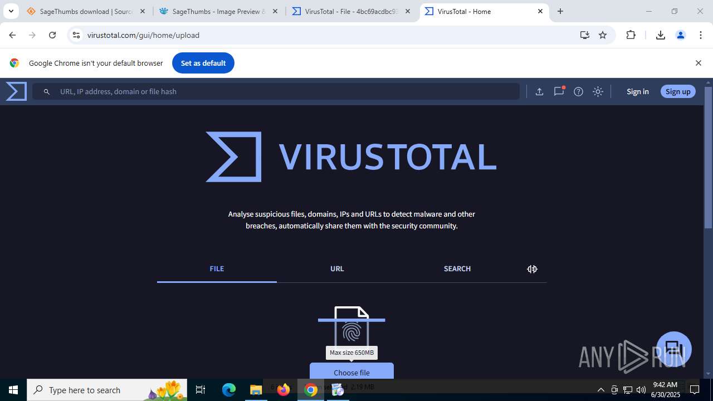Select the FILE tab
The height and width of the screenshot is (401, 713).
coord(217,268)
